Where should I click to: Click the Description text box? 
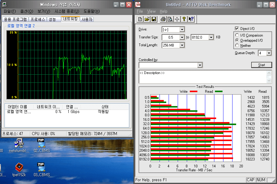point(203,77)
